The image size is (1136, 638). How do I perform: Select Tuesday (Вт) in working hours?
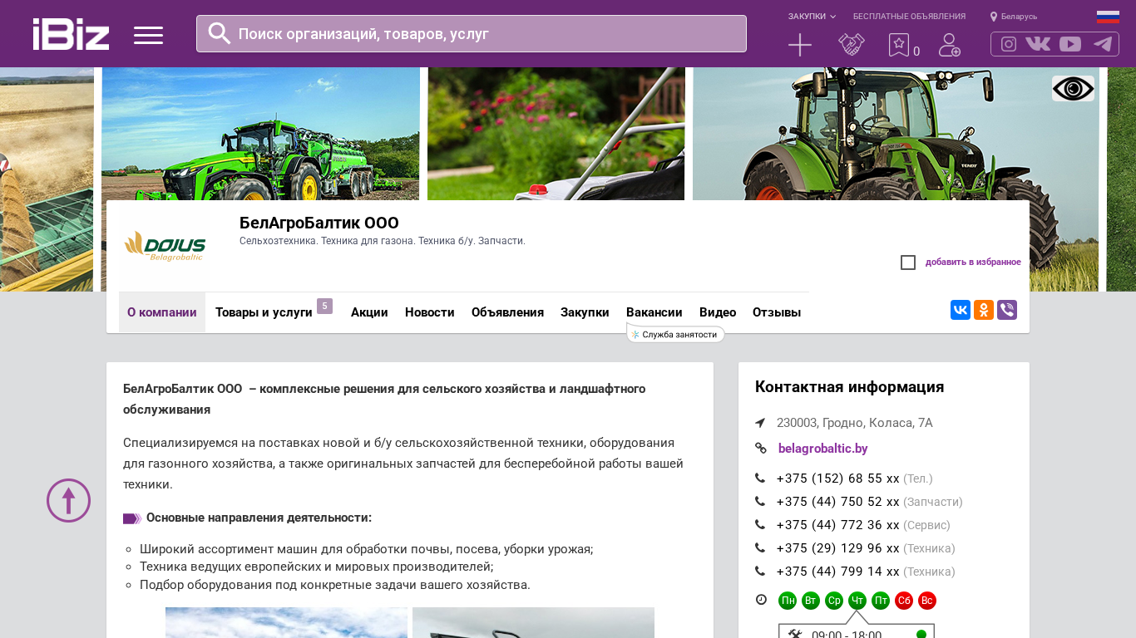[x=811, y=601]
